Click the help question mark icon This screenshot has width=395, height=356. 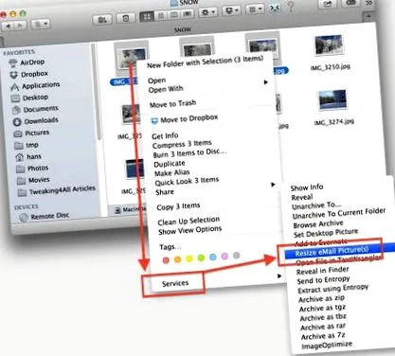291,7
